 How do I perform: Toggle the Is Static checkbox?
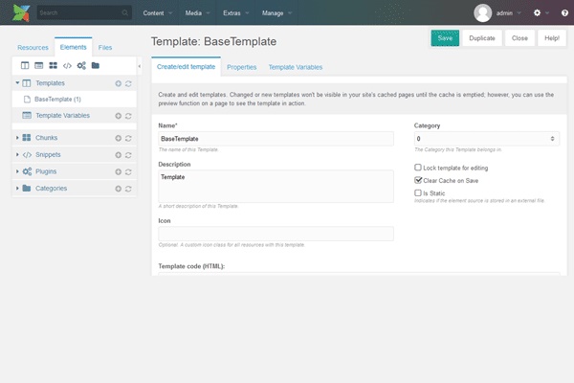point(418,192)
